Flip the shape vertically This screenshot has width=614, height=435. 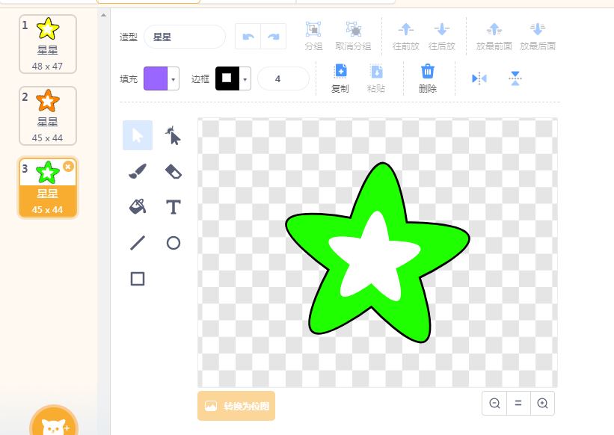(x=515, y=78)
